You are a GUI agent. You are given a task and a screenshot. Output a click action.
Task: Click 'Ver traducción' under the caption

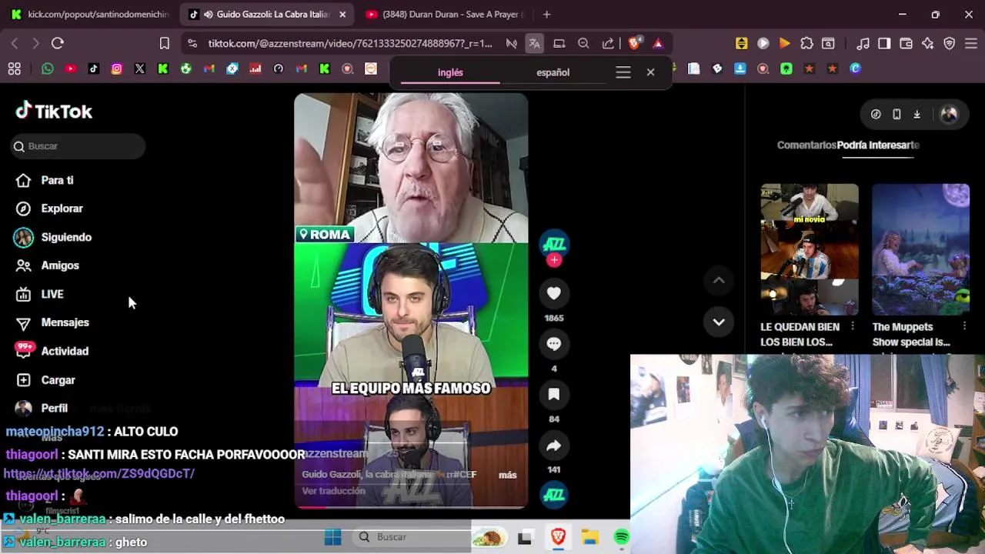coord(333,491)
